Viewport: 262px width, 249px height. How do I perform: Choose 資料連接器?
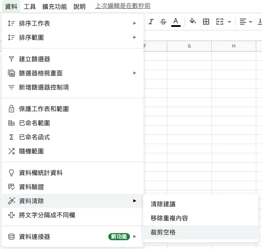pos(73,237)
